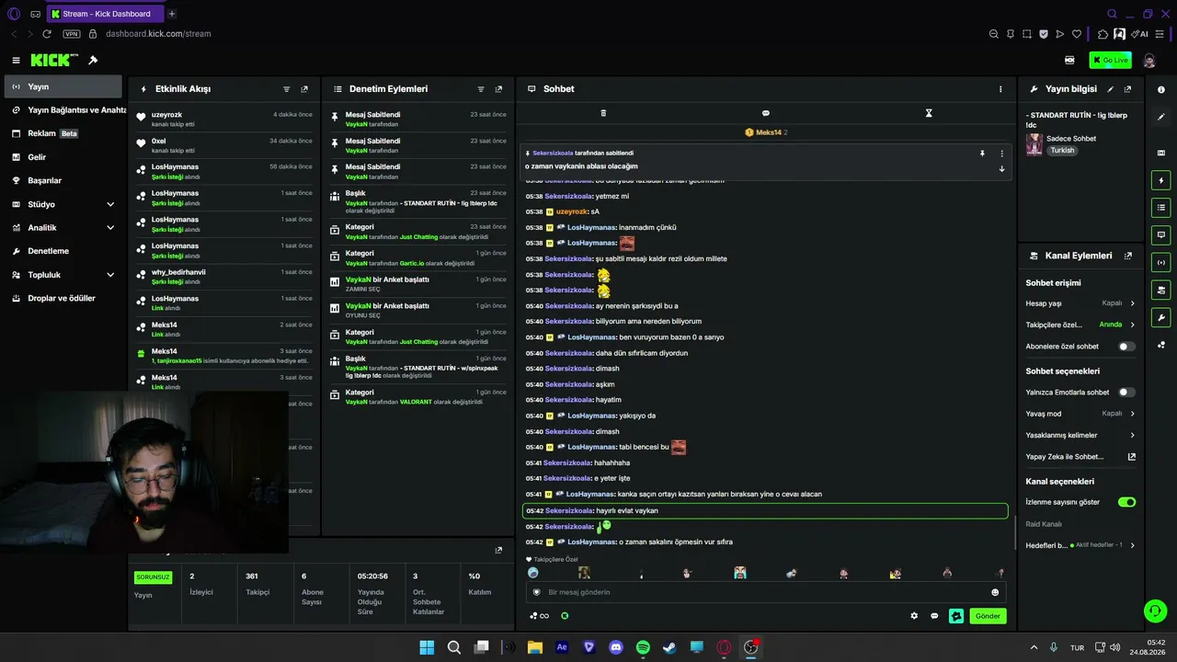The height and width of the screenshot is (662, 1177).
Task: Open the green headset support bubble
Action: pyautogui.click(x=1155, y=610)
